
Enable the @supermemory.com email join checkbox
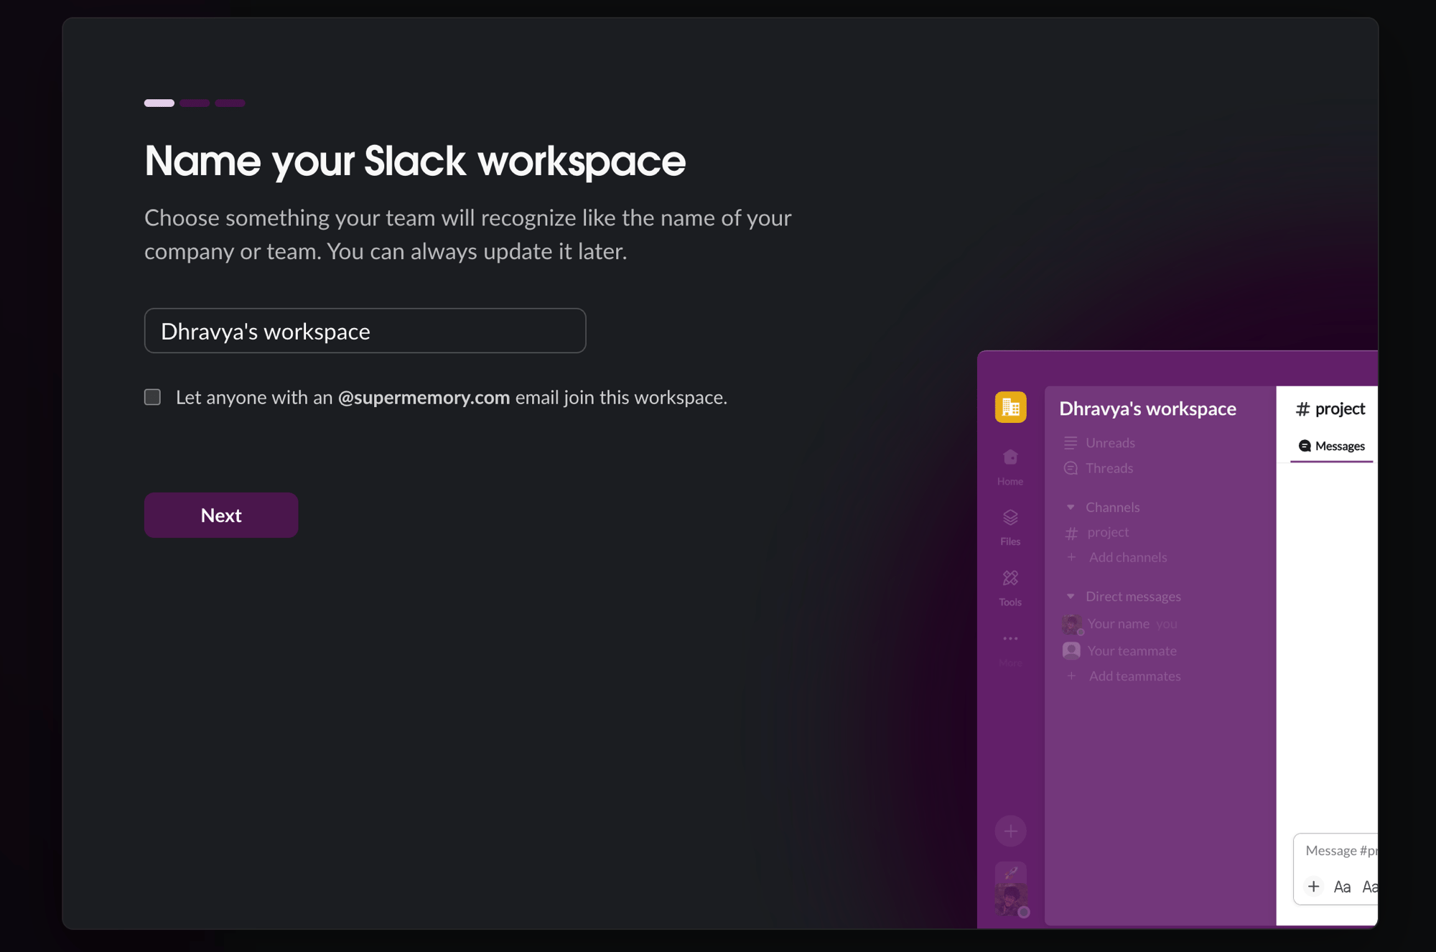152,397
